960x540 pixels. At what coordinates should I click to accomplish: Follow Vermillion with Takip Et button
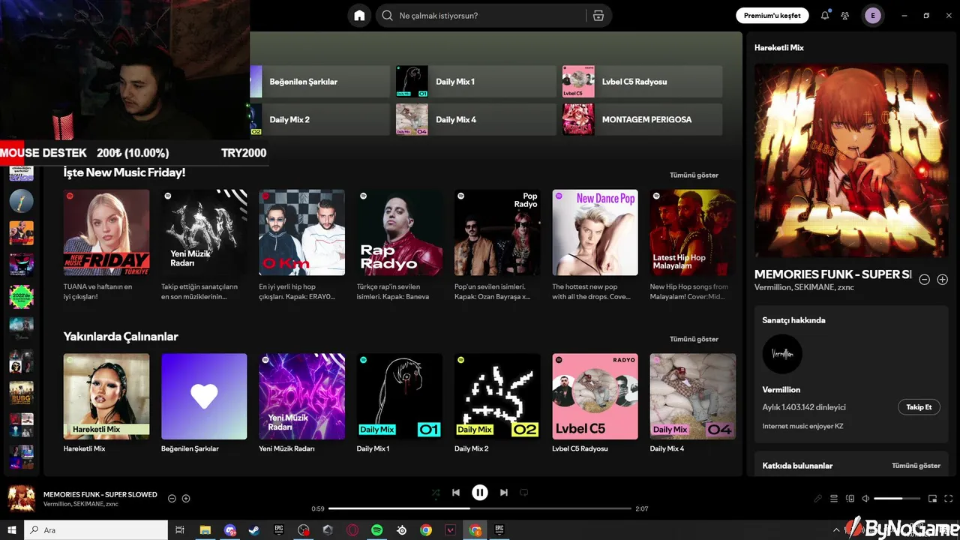point(919,407)
